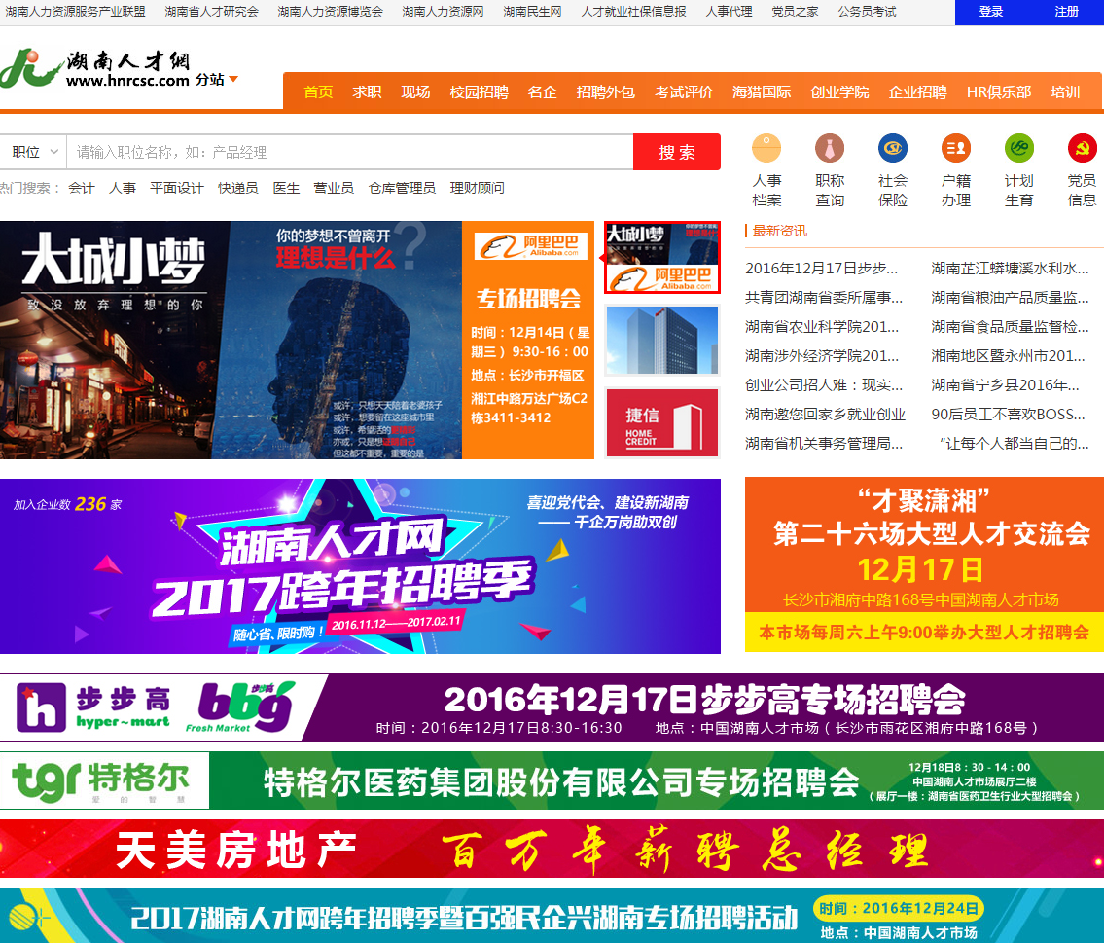Open the 步步高专场招聘会 banner
This screenshot has height=943, width=1104.
coord(552,707)
